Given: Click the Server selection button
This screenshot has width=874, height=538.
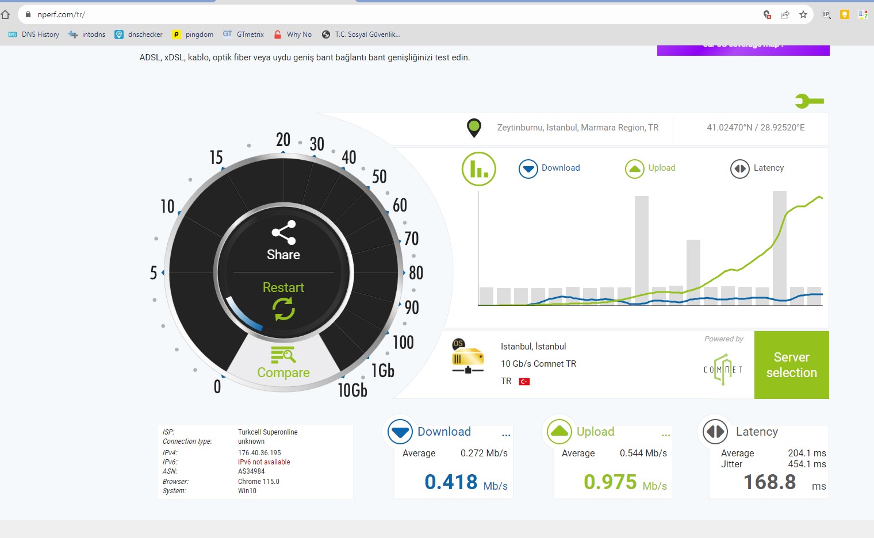Looking at the screenshot, I should [x=791, y=365].
